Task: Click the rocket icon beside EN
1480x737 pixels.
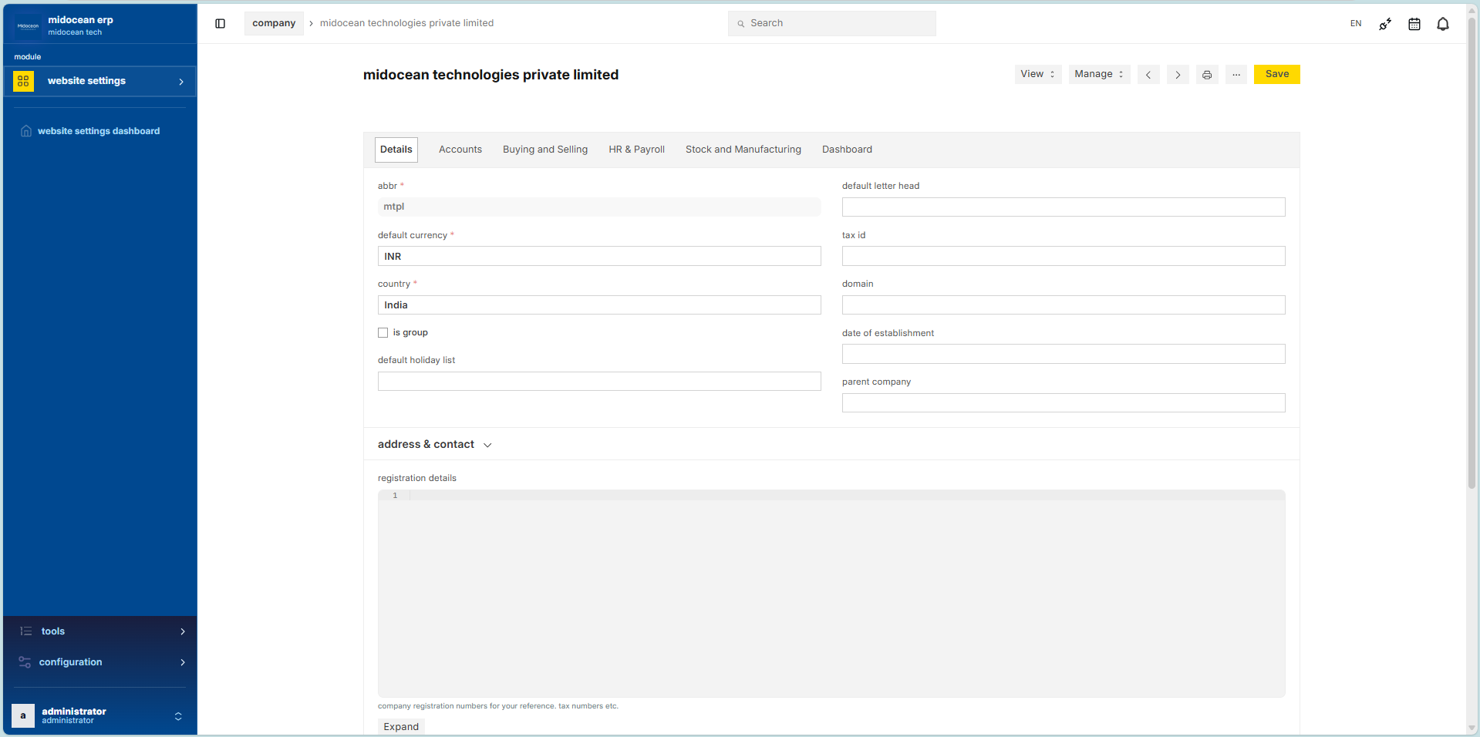Action: (1385, 24)
